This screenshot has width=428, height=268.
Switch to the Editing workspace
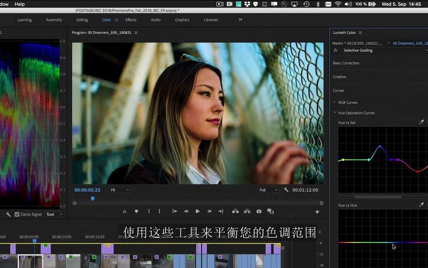coord(82,20)
